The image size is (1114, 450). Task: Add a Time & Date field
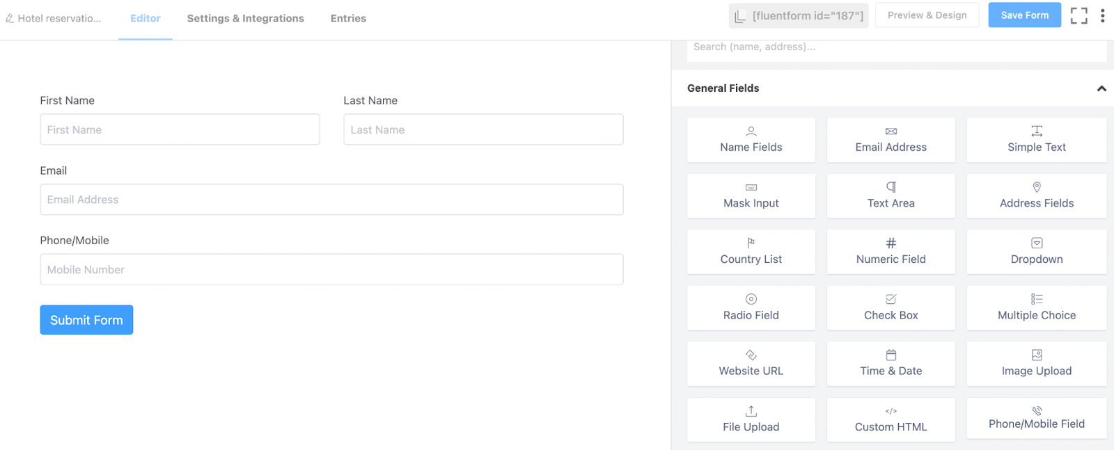(891, 364)
